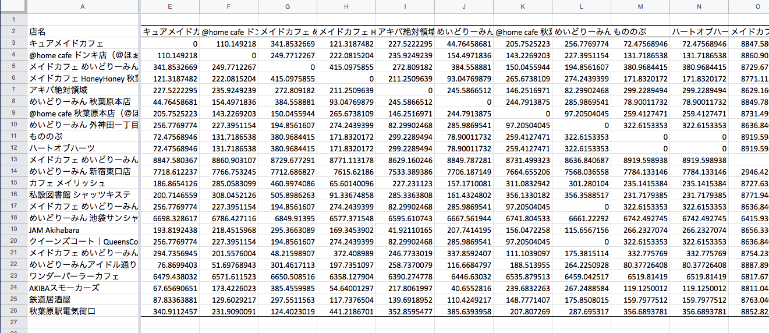Click the 私設図書館 シャッツキステ cell
This screenshot has width=769, height=333.
pos(82,194)
